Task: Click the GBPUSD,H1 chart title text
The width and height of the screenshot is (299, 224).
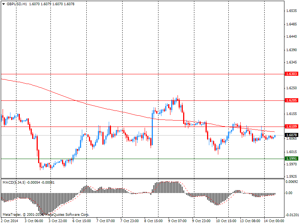Action: [x=17, y=4]
